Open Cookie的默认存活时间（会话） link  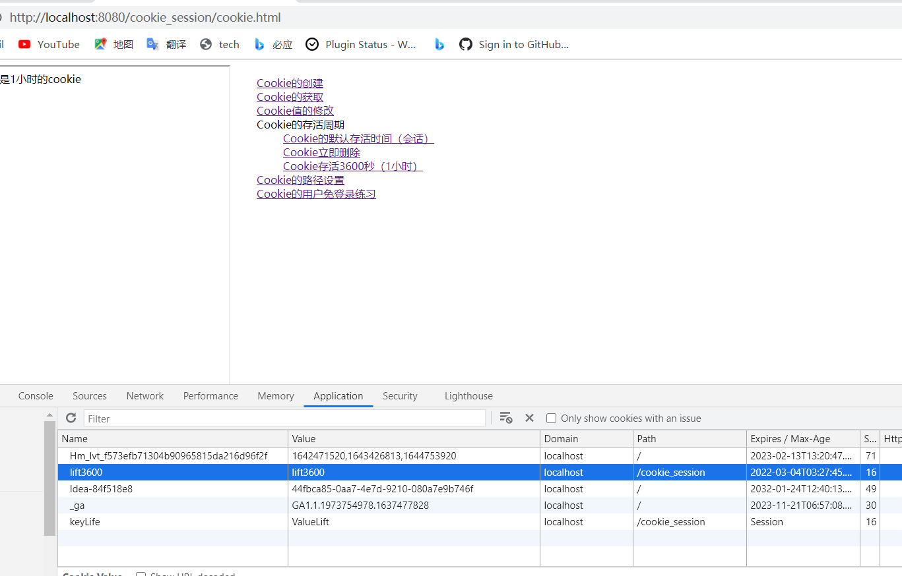[358, 138]
